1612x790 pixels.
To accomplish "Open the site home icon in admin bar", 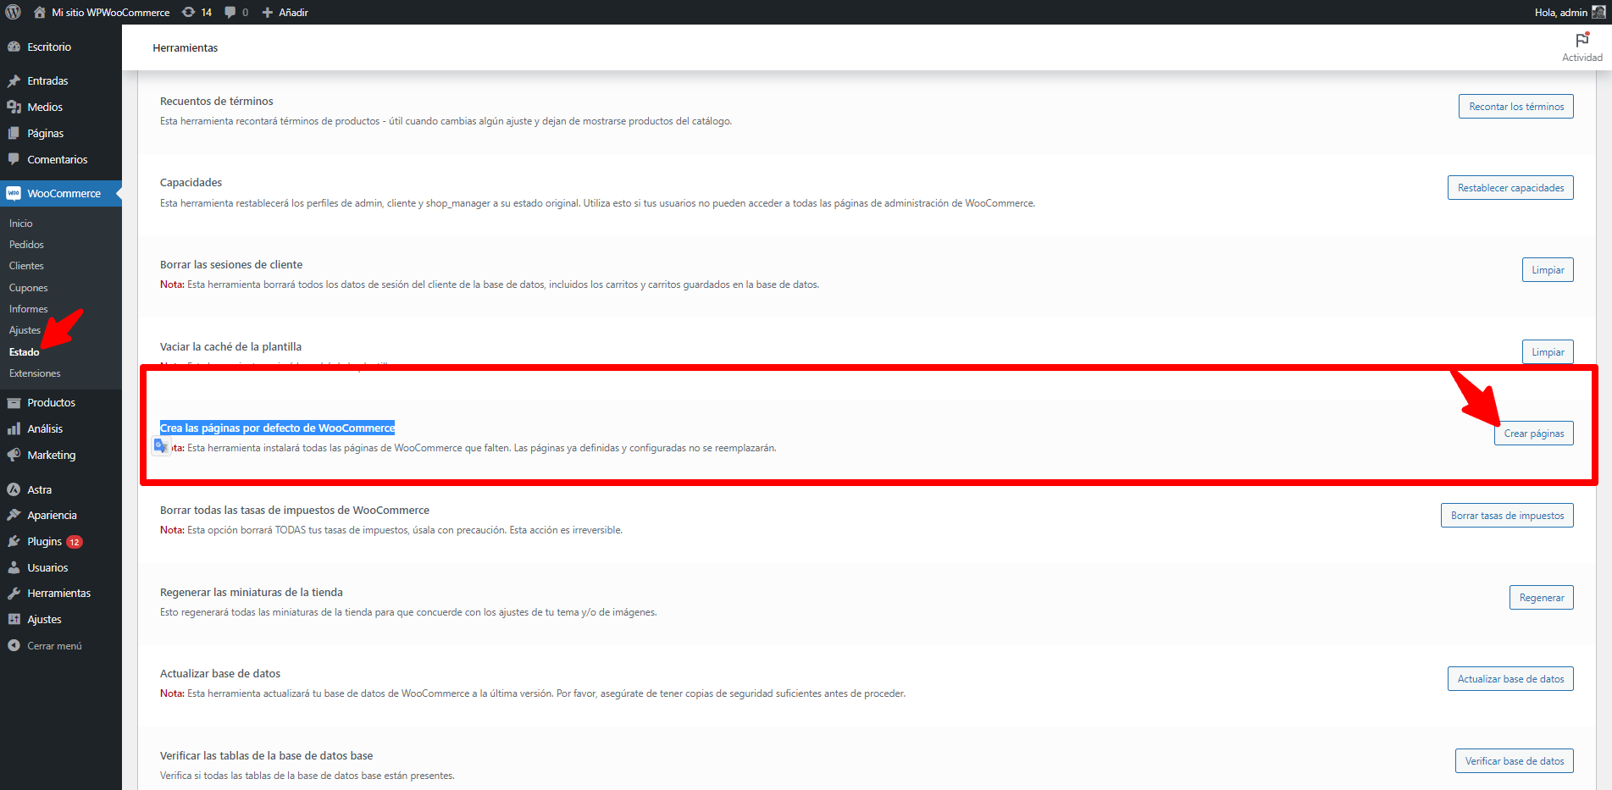I will click(40, 12).
